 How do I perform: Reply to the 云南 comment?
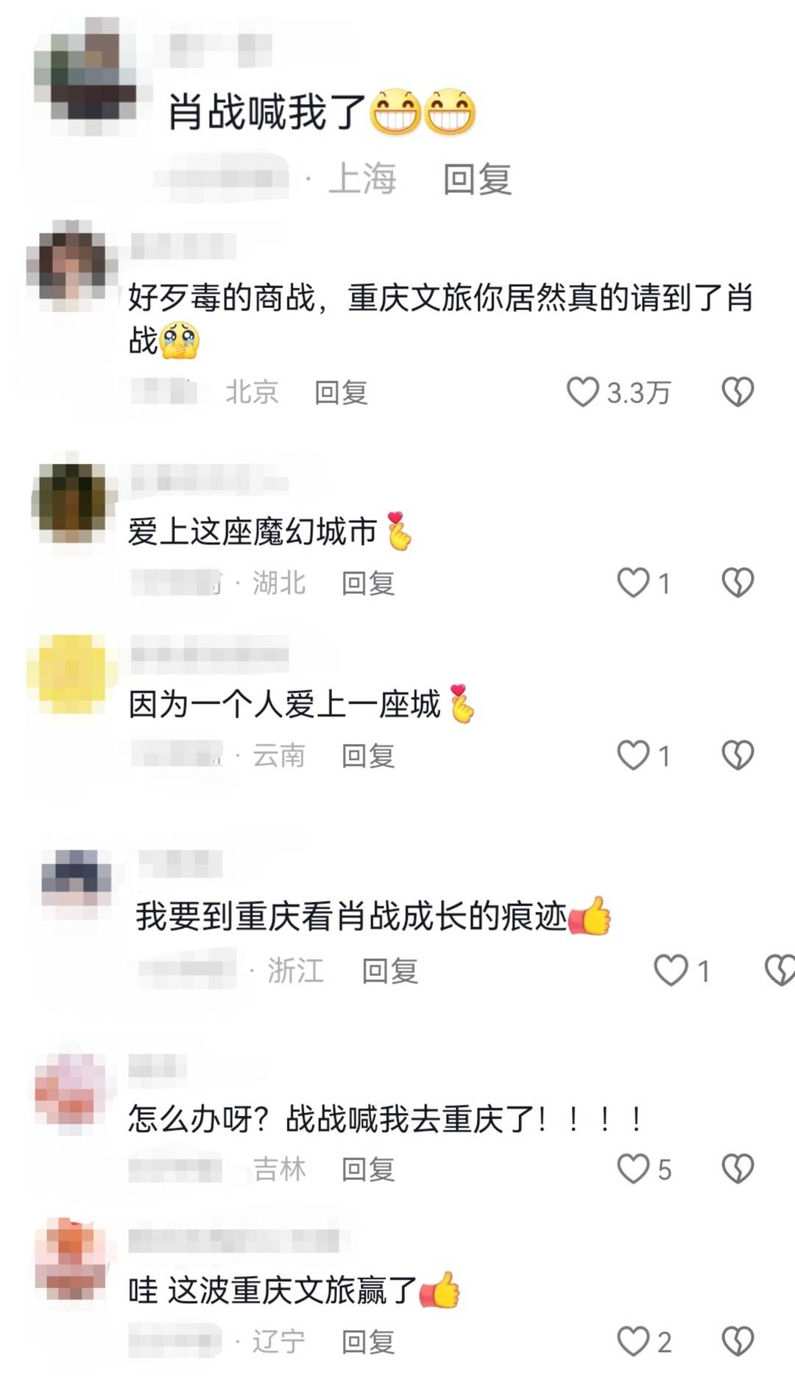pyautogui.click(x=368, y=755)
